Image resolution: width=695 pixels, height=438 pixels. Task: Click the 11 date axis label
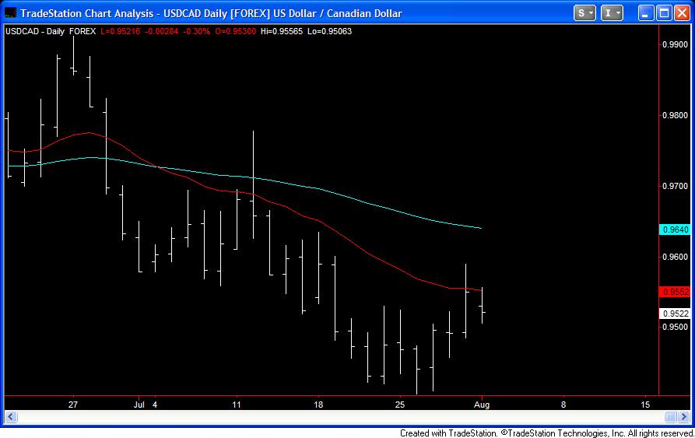pyautogui.click(x=237, y=405)
